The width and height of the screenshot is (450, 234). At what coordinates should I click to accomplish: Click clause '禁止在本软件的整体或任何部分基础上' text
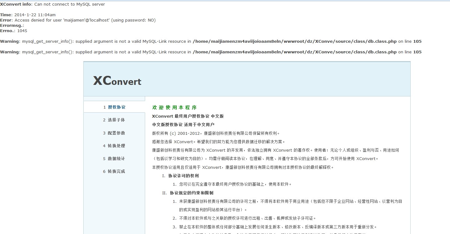(278, 227)
